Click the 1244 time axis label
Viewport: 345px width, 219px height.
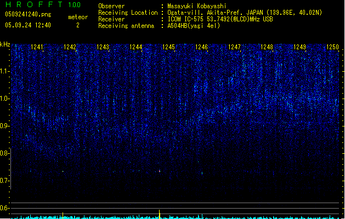[136, 47]
